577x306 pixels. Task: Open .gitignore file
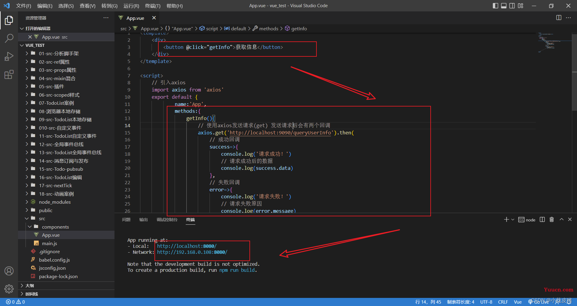pyautogui.click(x=66, y=251)
